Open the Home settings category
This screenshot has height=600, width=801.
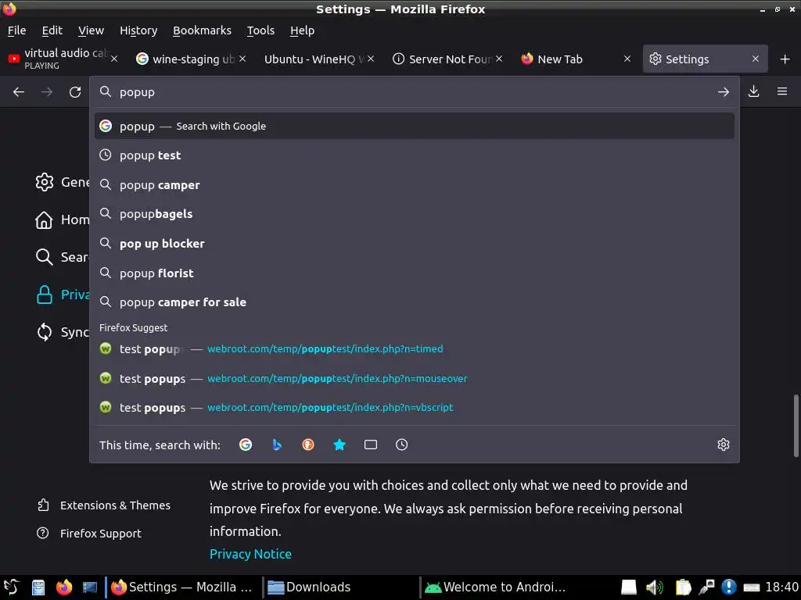tap(61, 220)
